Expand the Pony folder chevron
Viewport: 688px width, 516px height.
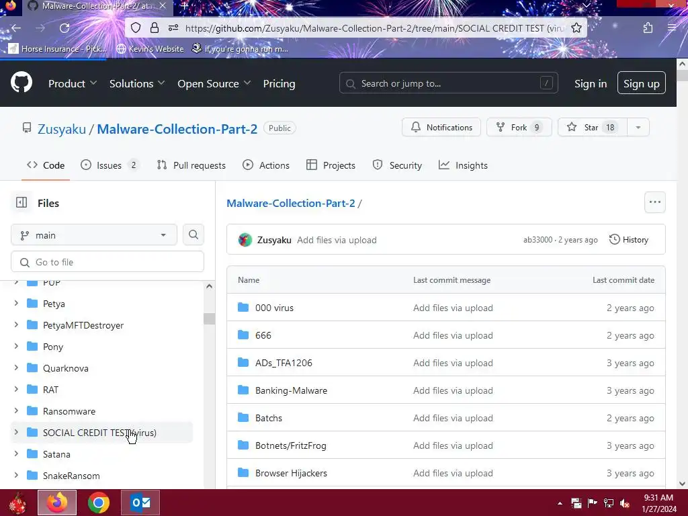(16, 346)
